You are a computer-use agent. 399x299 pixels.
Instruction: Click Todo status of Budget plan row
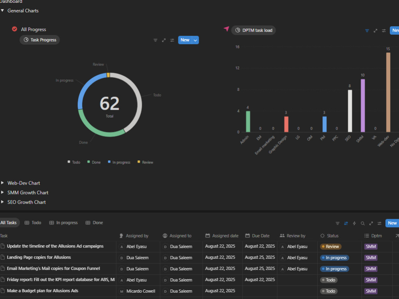click(x=328, y=291)
